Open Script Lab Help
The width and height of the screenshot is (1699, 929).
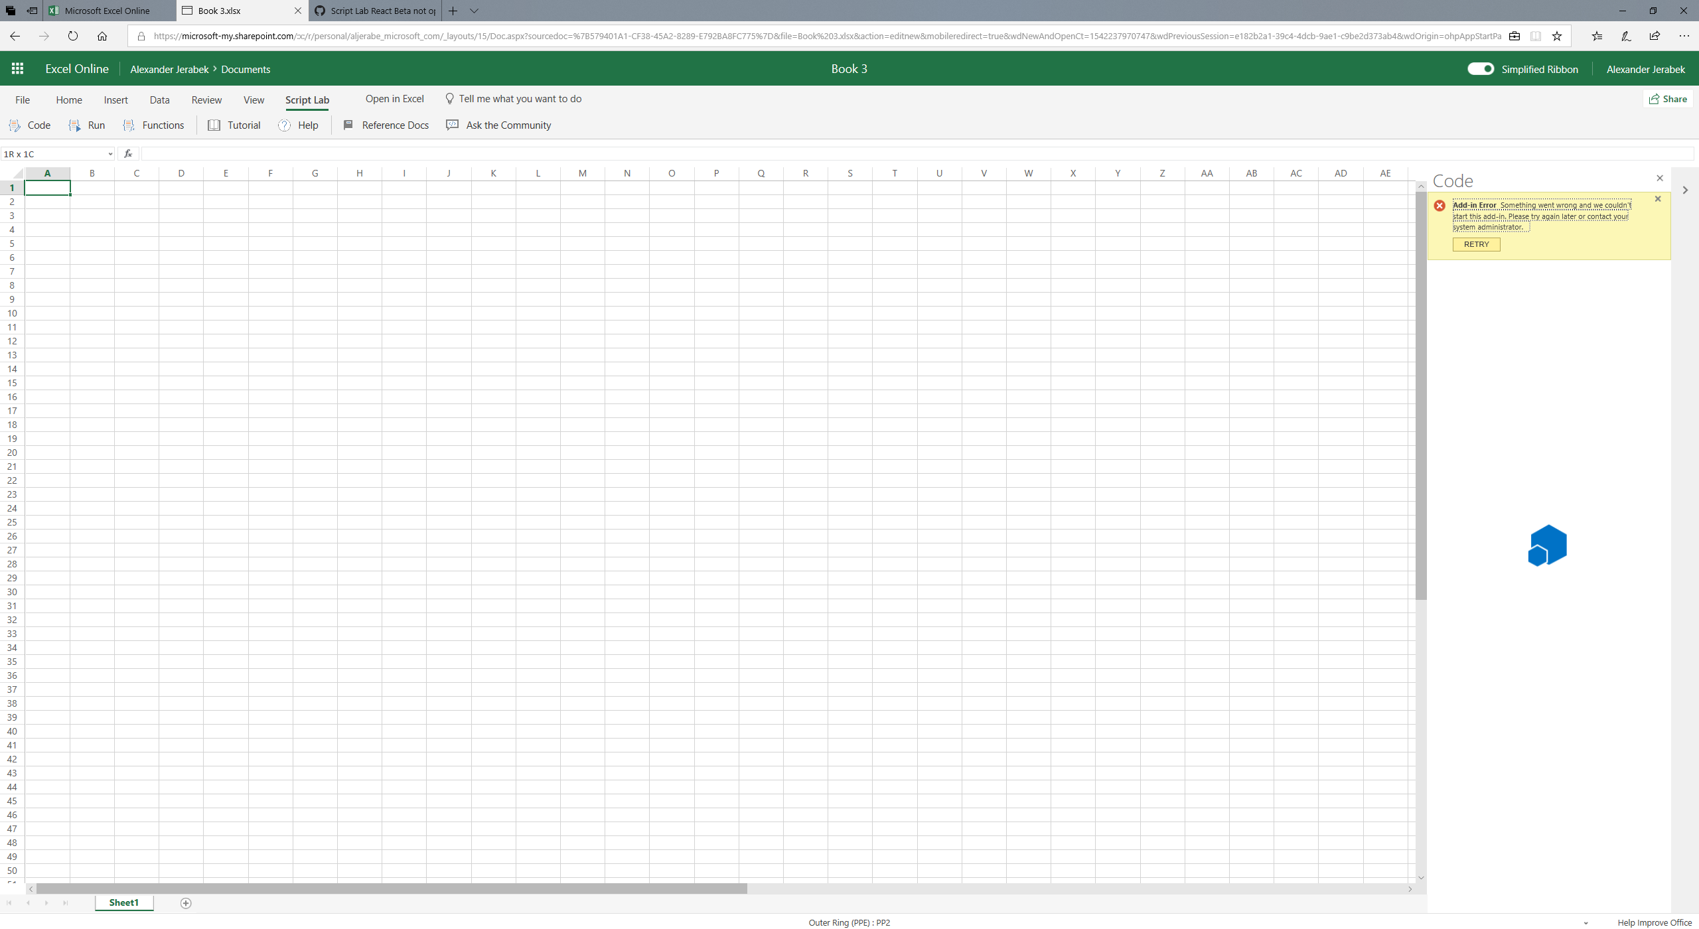click(298, 125)
